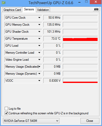Uncheck Continue refreshing in background option
This screenshot has height=126, width=102.
pyautogui.click(x=6, y=113)
